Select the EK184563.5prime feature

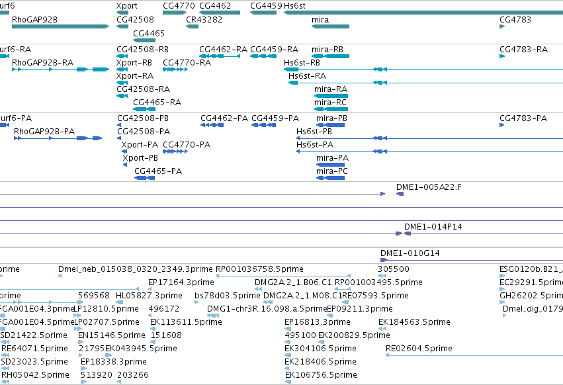(x=382, y=329)
